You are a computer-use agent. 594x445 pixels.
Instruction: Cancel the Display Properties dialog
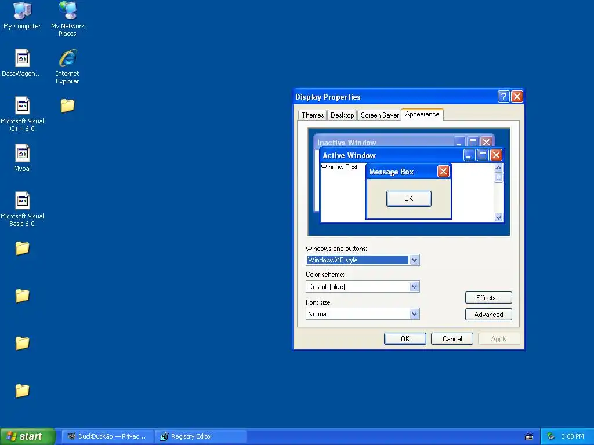[452, 338]
